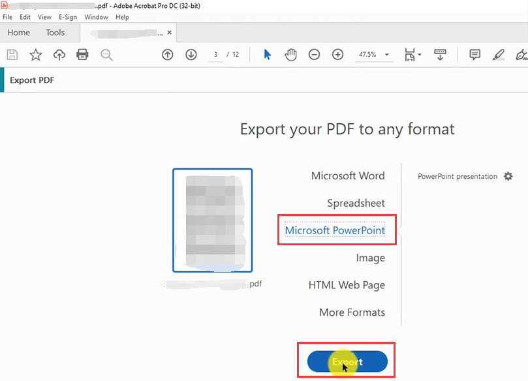Click the Save file icon
Viewport: 528px width, 381px height.
point(12,55)
